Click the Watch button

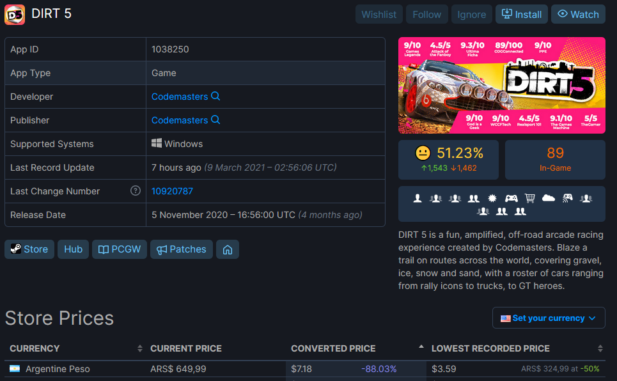click(x=578, y=15)
